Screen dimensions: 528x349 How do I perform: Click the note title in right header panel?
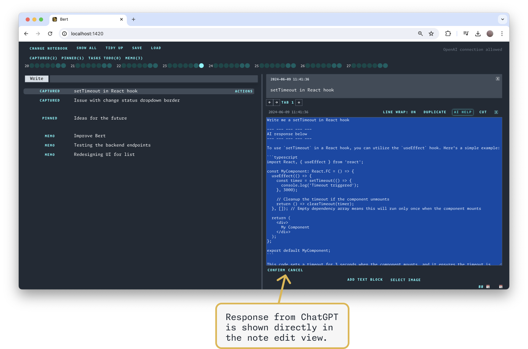[302, 90]
